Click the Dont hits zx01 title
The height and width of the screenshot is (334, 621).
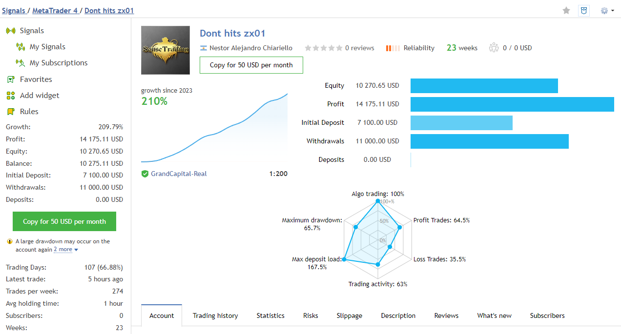(x=232, y=33)
